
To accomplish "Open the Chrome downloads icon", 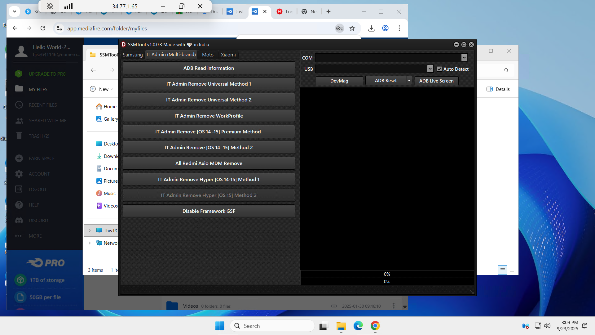I will click(x=371, y=29).
